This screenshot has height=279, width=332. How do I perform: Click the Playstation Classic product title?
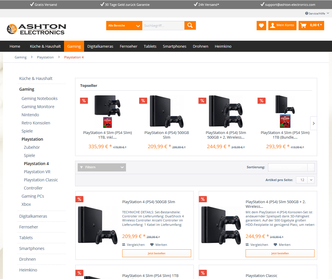[x=262, y=276]
